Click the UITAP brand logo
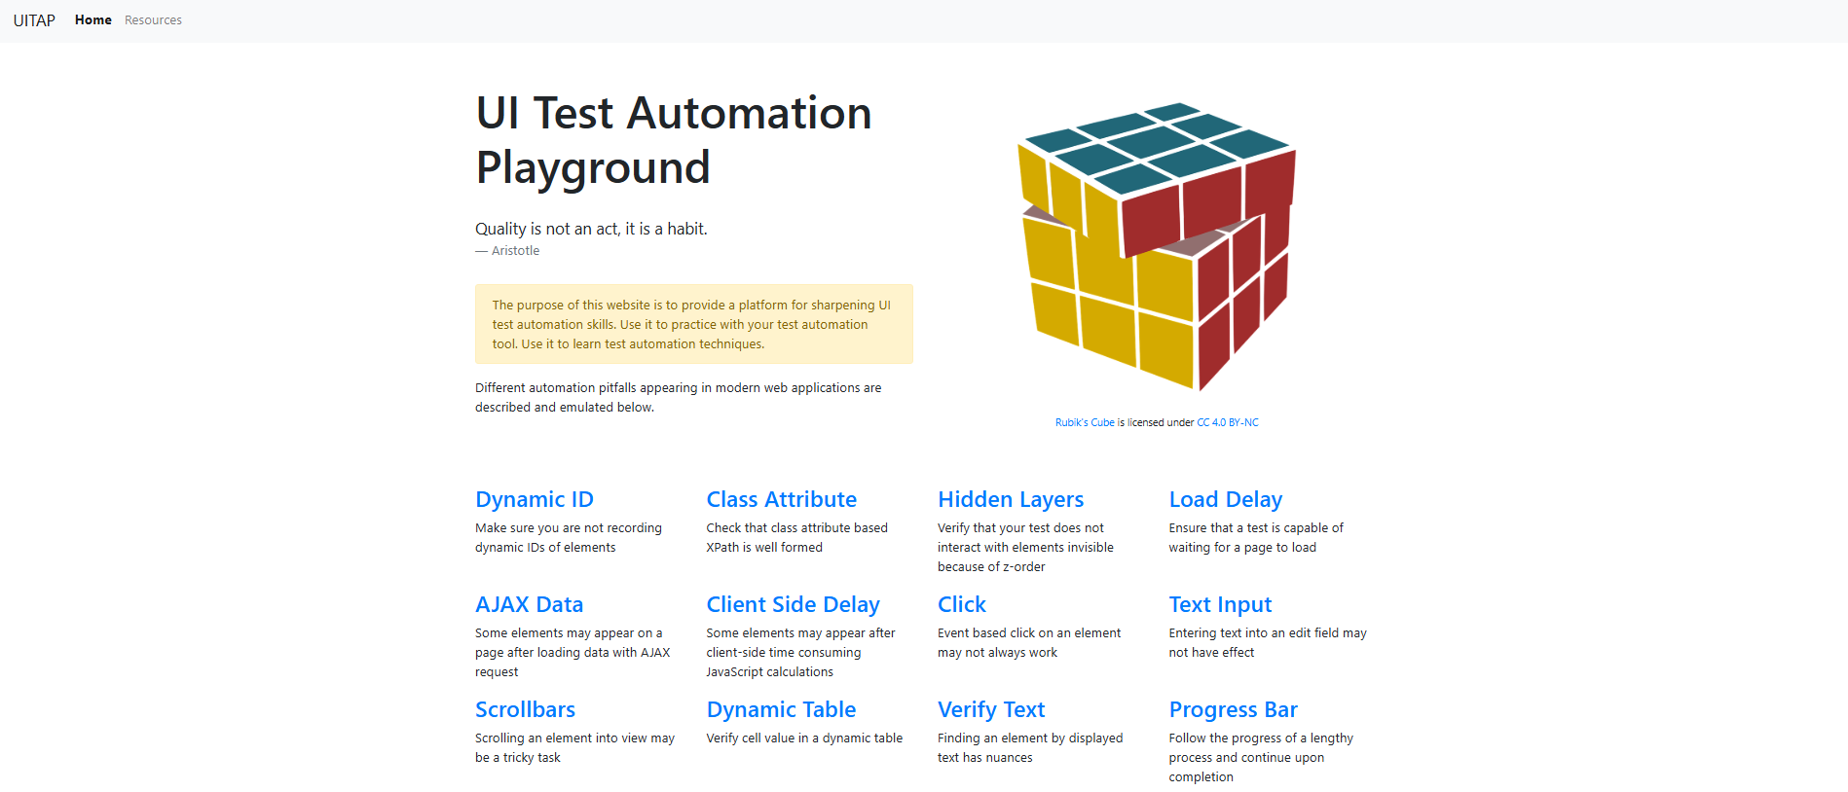Viewport: 1848px width, 792px height. click(34, 20)
